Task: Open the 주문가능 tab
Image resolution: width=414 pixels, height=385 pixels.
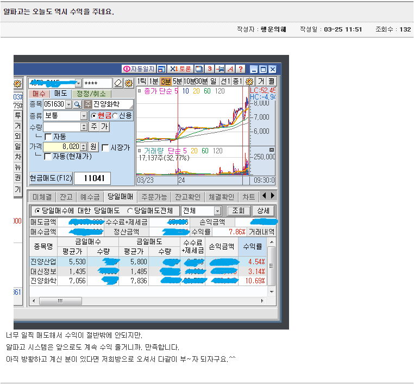Action: pyautogui.click(x=154, y=197)
